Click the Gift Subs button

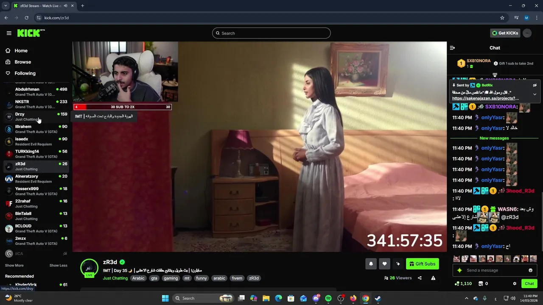[x=423, y=264]
